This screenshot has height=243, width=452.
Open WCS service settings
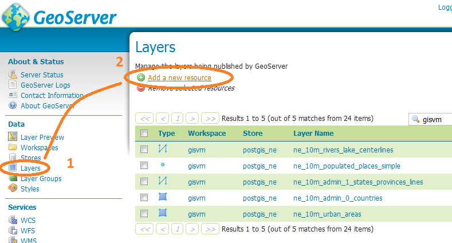coord(28,221)
